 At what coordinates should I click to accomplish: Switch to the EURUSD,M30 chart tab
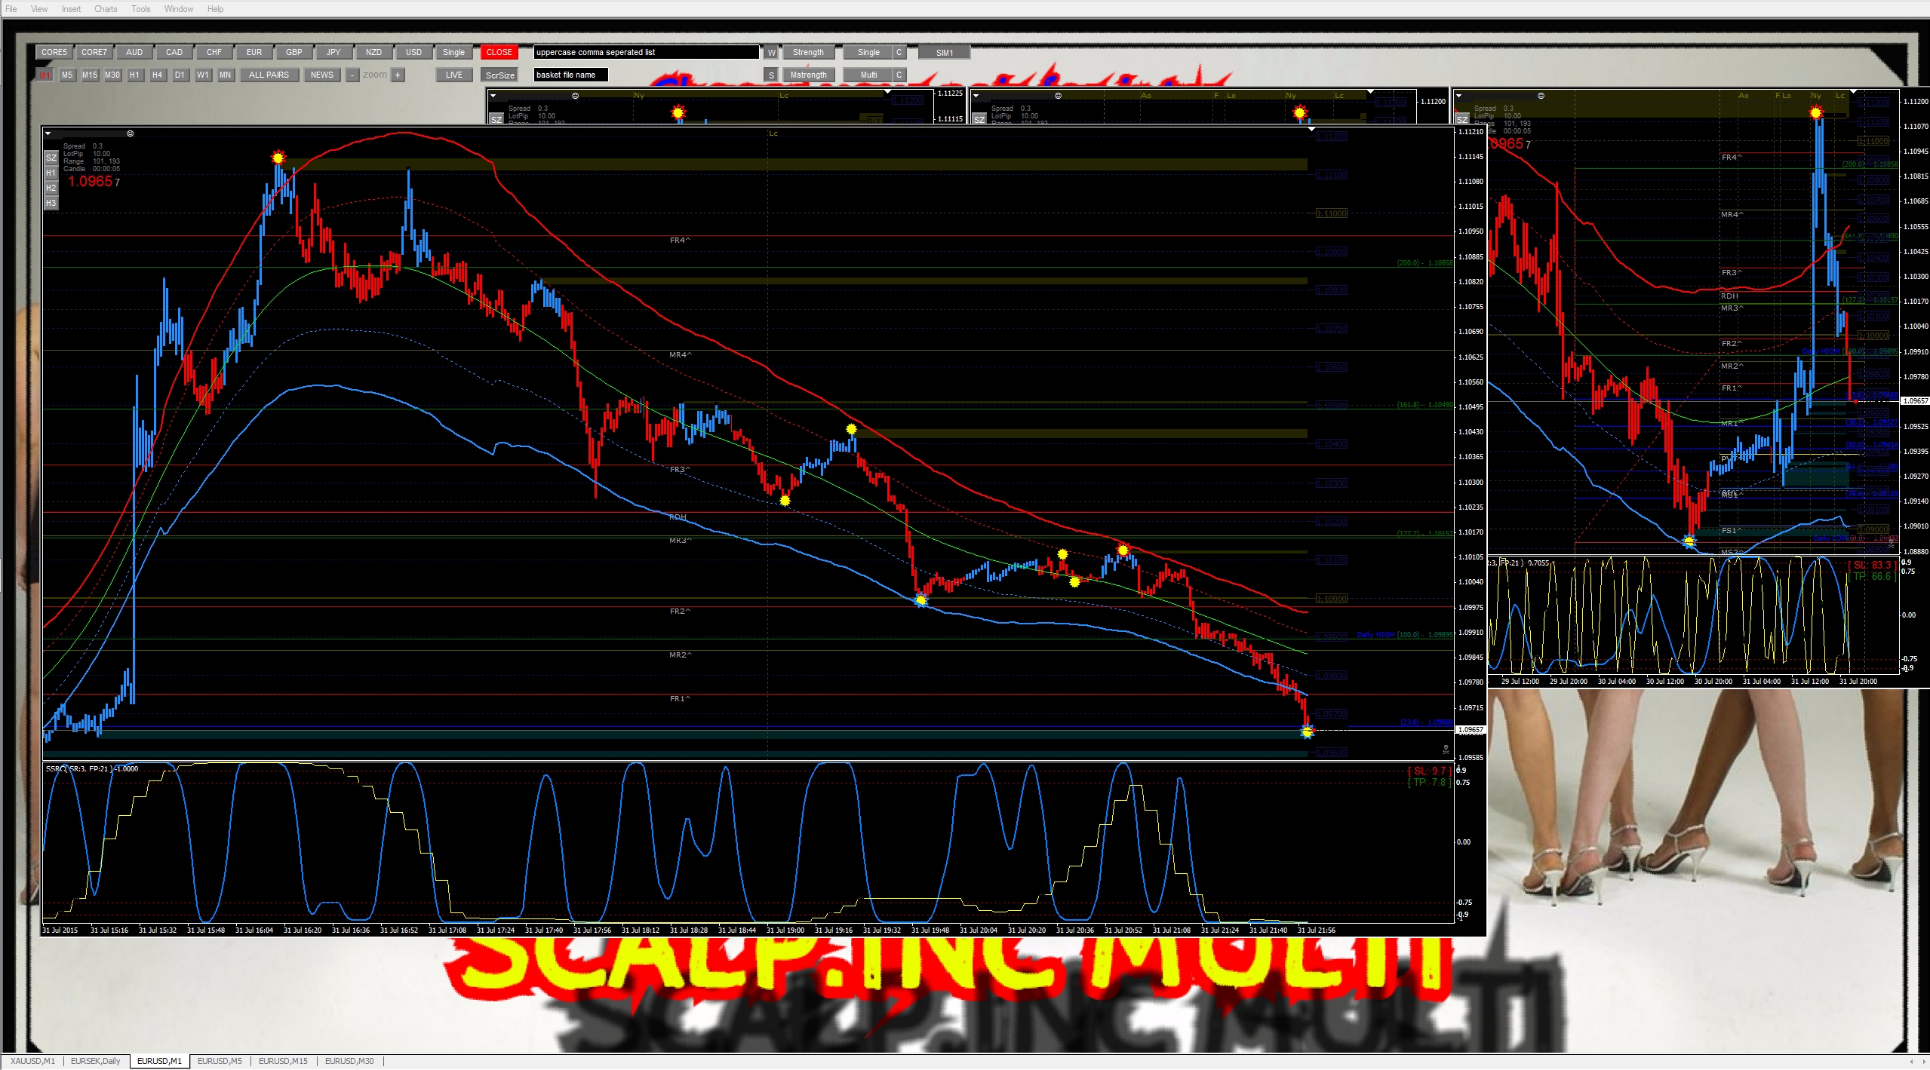[349, 1061]
